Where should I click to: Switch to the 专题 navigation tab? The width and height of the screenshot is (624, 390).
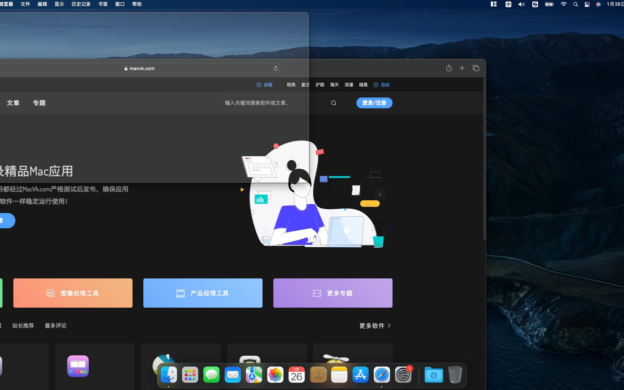coord(39,103)
